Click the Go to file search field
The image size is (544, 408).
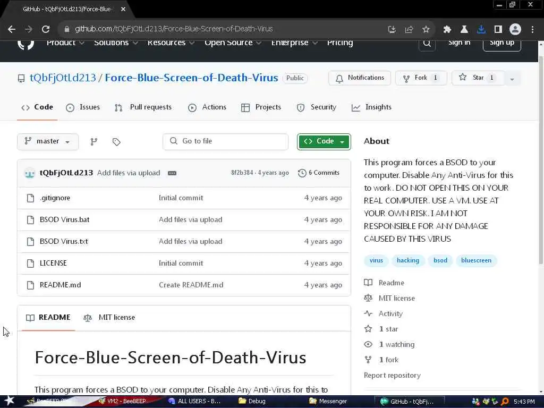point(225,141)
